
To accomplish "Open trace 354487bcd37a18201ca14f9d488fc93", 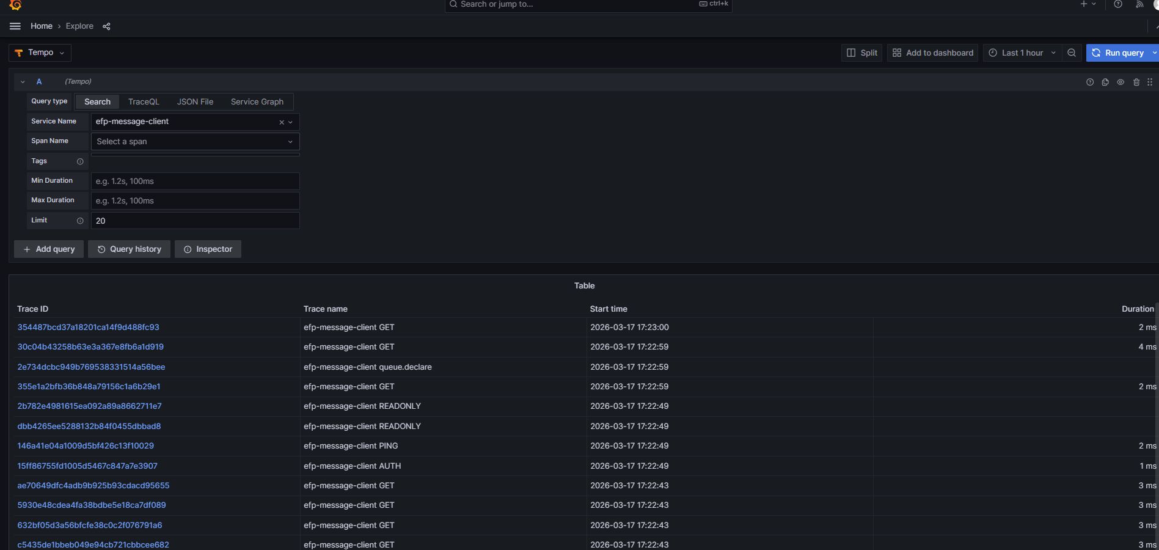I will (88, 328).
